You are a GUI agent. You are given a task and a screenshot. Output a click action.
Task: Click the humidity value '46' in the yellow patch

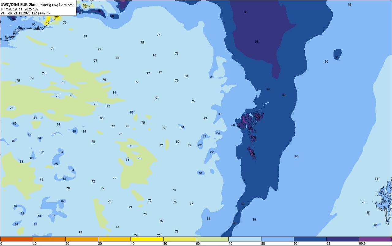pos(56,17)
